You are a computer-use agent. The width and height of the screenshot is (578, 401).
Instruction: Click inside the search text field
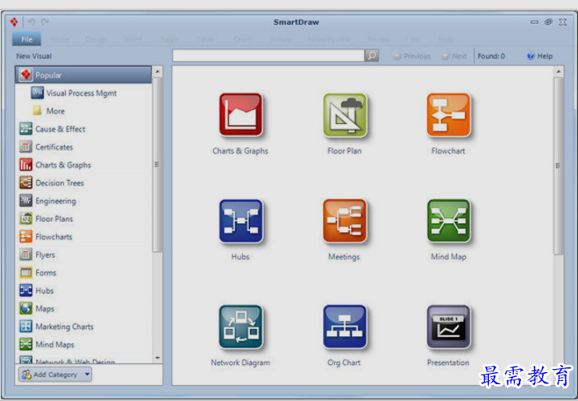(x=268, y=56)
